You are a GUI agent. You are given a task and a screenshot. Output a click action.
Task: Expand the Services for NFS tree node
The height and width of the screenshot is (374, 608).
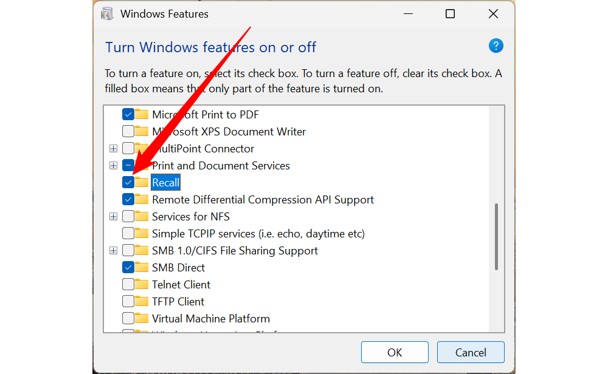point(113,216)
